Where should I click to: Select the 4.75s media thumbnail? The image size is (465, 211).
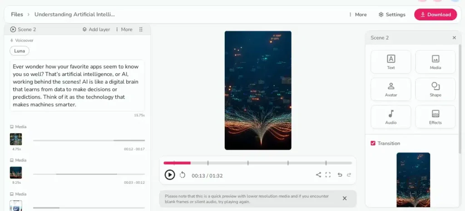coord(16,139)
